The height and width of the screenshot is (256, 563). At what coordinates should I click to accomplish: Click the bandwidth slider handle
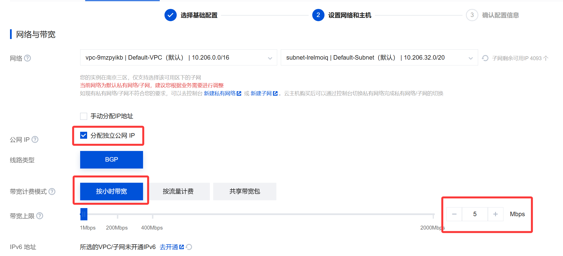84,214
